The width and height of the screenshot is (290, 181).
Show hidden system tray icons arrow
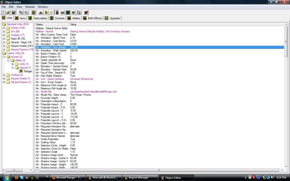(246, 177)
